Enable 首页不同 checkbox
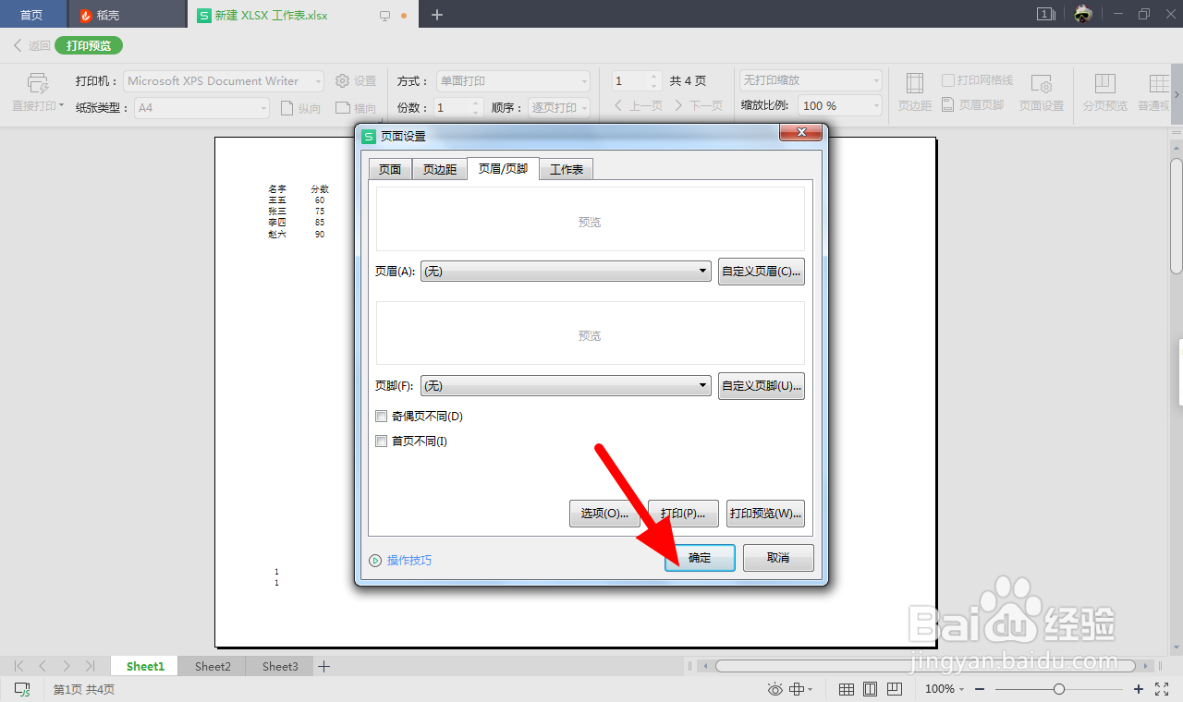 tap(381, 442)
